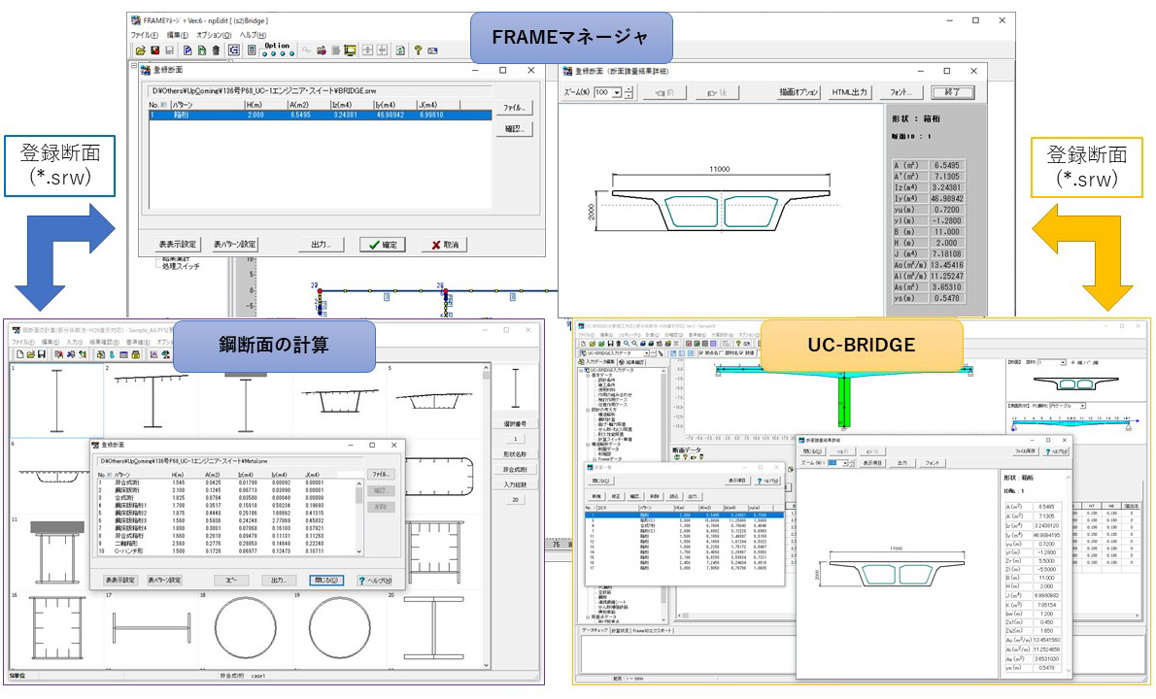Click the blue G grid icon in FRAME Manager toolbar

(x=234, y=50)
